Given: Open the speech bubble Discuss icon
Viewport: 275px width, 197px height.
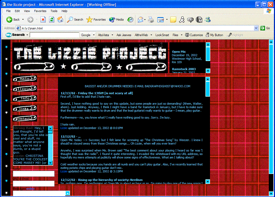Looking at the screenshot, I should tap(190, 20).
